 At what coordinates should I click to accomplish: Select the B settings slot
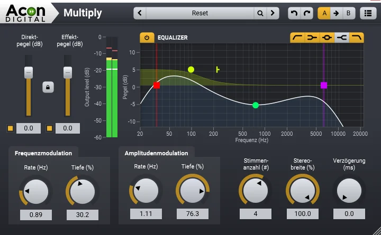coord(349,13)
